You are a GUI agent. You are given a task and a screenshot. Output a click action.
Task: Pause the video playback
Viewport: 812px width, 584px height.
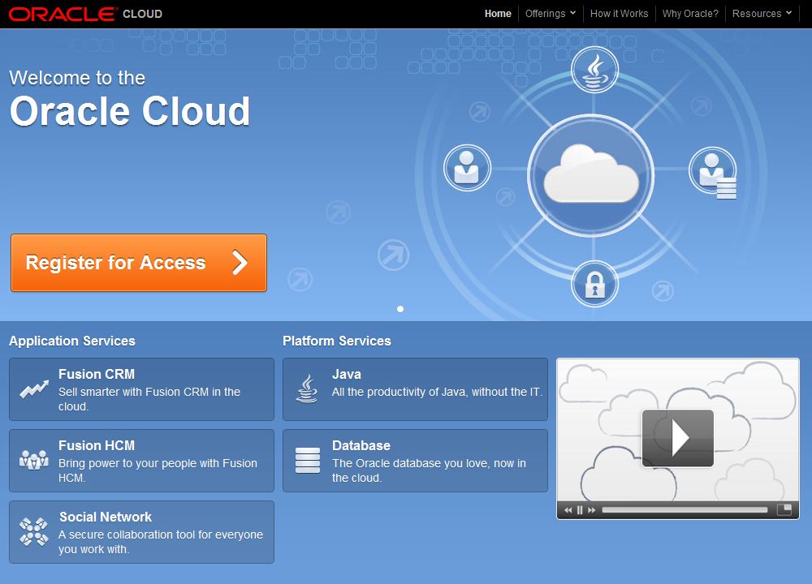(x=580, y=510)
